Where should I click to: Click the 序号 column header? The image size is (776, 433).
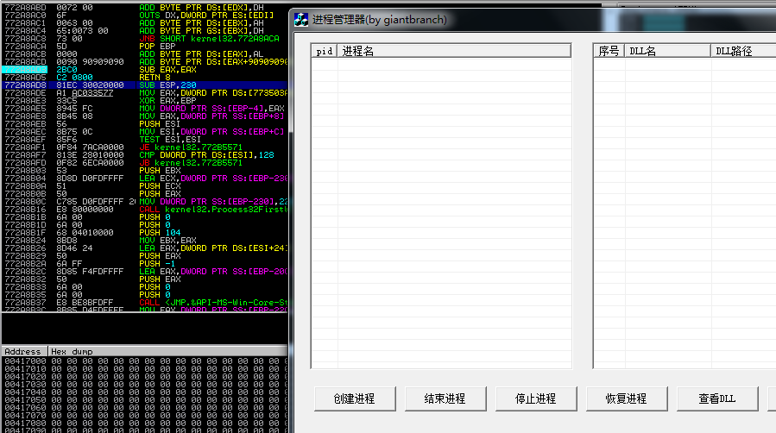tap(609, 51)
